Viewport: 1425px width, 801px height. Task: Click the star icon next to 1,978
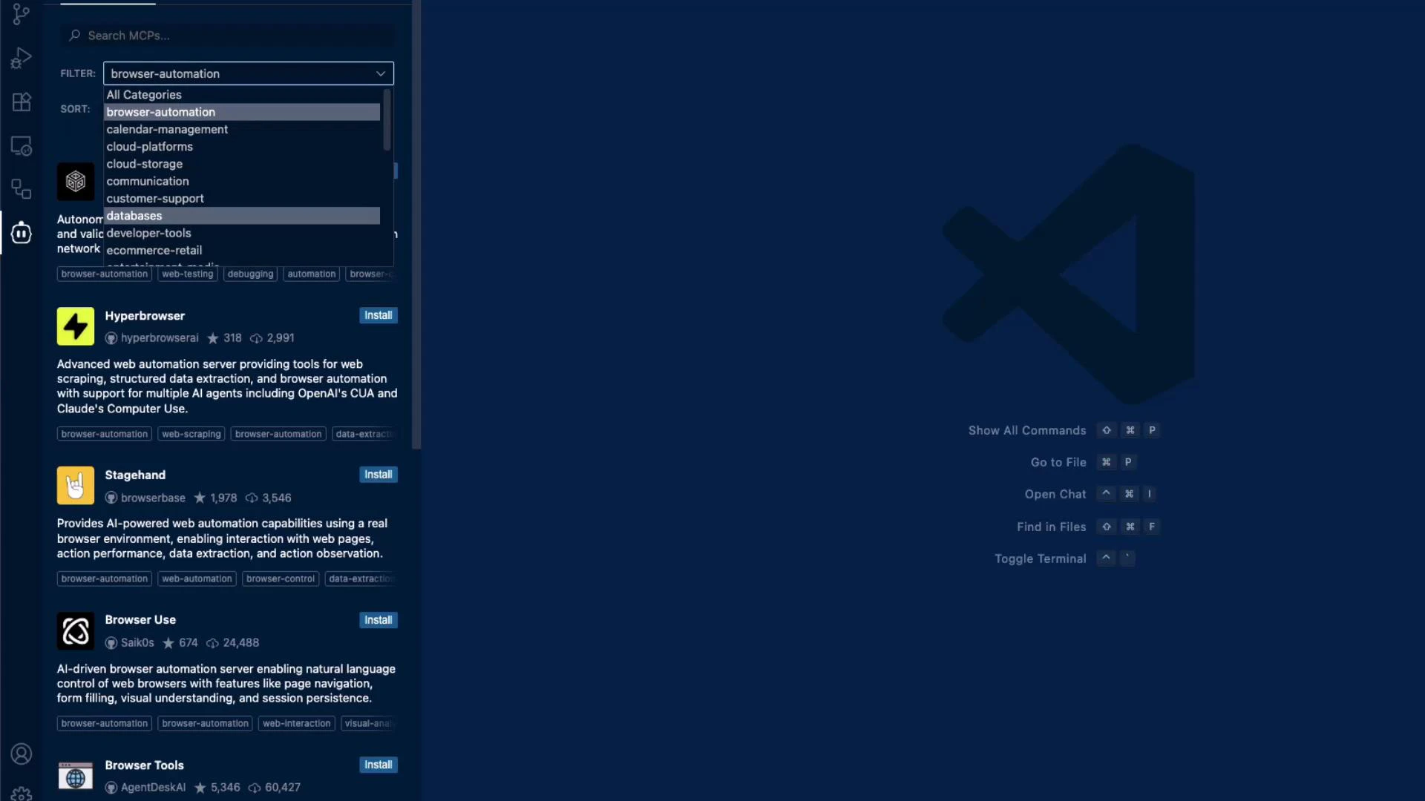coord(200,498)
